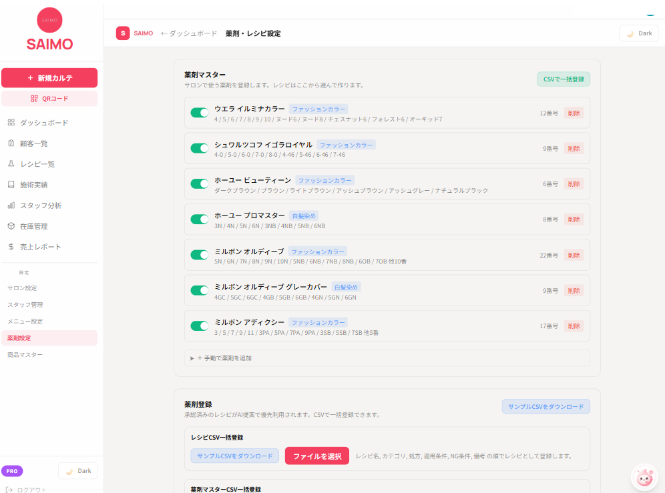Viewport: 665px width, 493px height.
Task: Disable the ホーユー ビューティーン switch
Action: point(200,183)
